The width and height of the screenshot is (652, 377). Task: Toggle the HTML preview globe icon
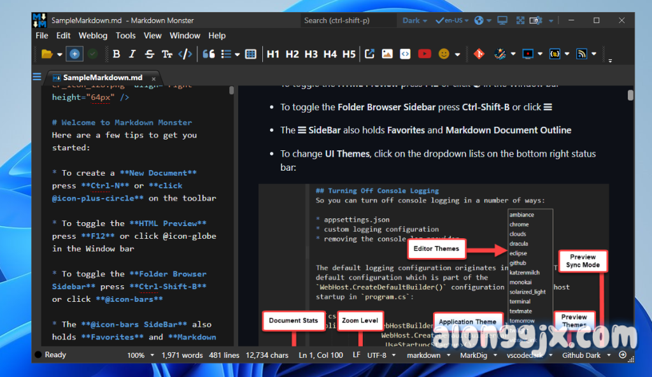coord(479,20)
